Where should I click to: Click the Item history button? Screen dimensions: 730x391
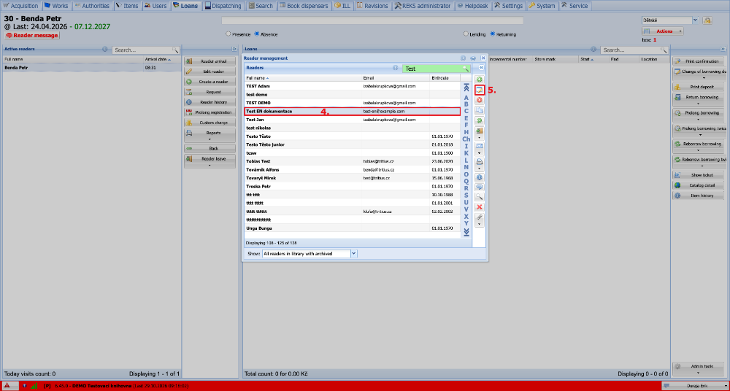tap(699, 195)
